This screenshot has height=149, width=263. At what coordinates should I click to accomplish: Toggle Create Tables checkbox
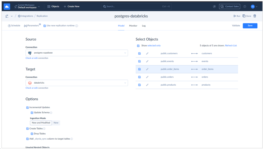27,129
